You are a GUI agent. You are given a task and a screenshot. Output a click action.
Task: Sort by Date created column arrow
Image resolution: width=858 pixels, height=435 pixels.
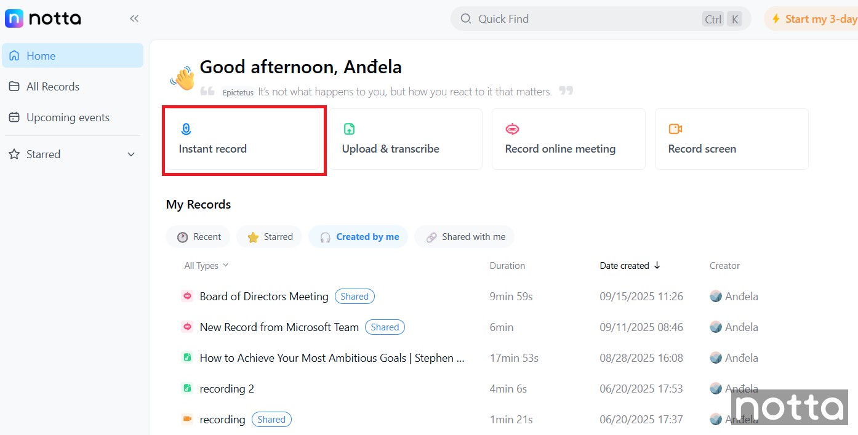tap(657, 266)
